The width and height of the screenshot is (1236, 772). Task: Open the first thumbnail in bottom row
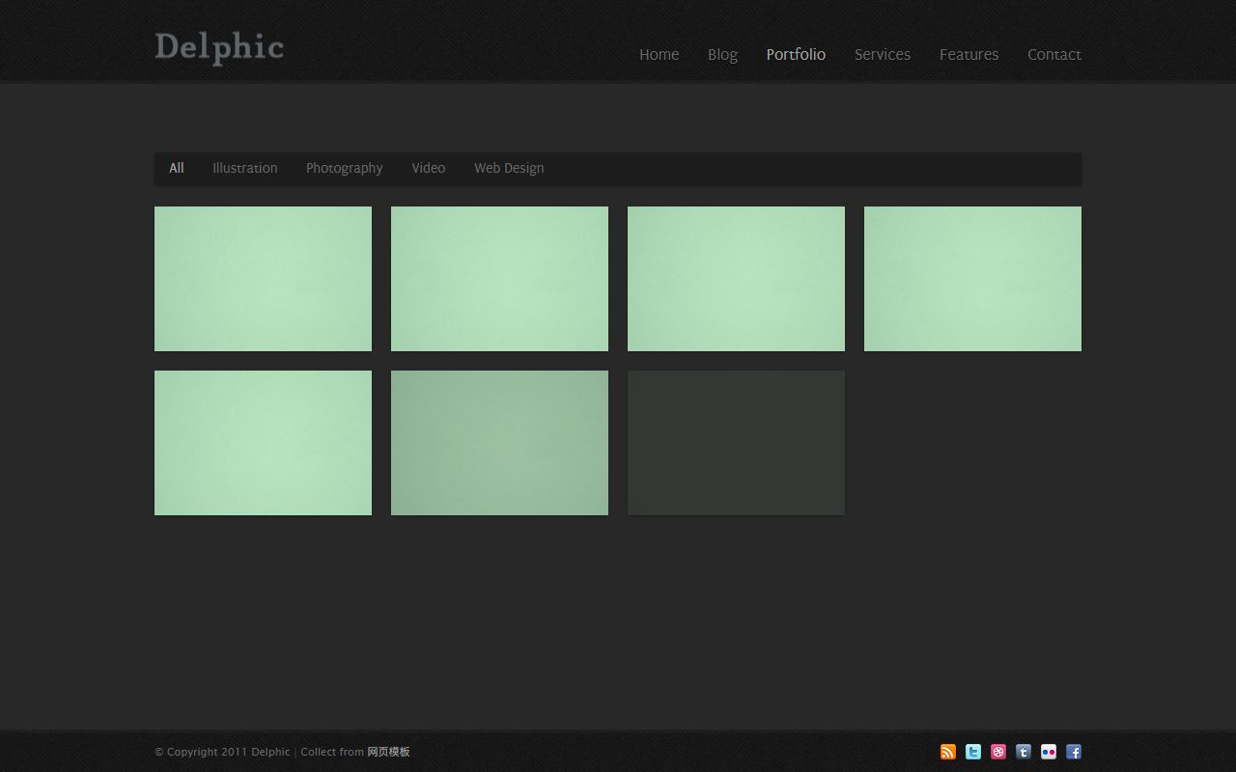point(263,443)
